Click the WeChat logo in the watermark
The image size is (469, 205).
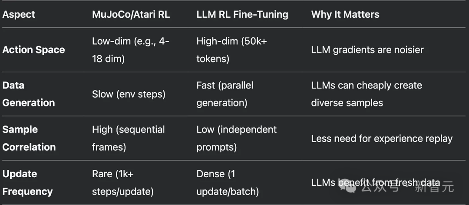click(349, 187)
